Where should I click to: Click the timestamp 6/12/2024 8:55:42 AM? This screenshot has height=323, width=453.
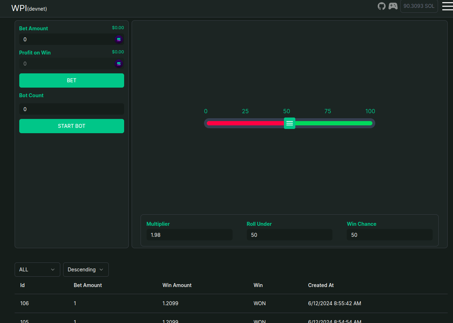click(335, 303)
